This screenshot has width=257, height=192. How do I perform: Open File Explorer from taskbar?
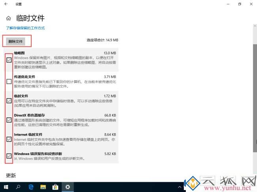(x=43, y=187)
